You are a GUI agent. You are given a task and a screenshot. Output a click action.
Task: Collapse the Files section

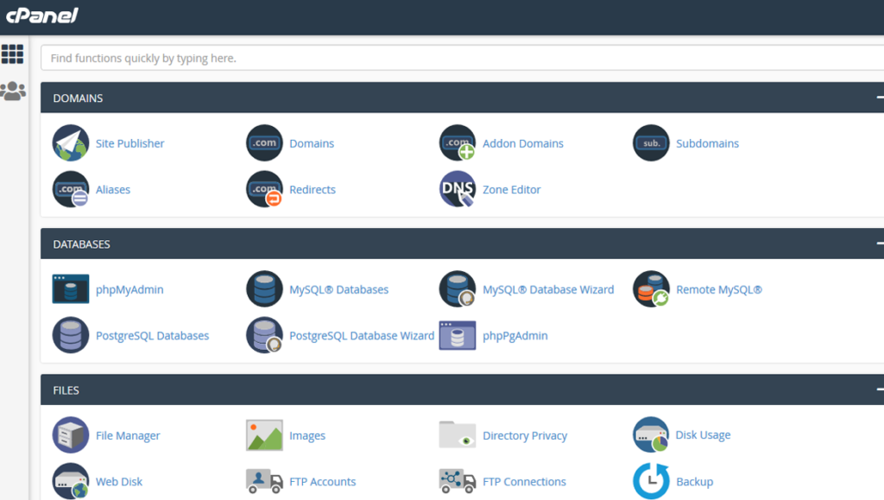point(880,389)
